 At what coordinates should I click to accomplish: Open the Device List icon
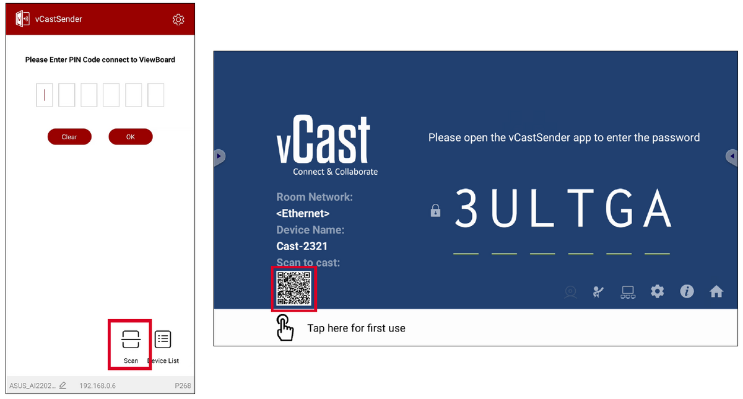[x=163, y=339]
